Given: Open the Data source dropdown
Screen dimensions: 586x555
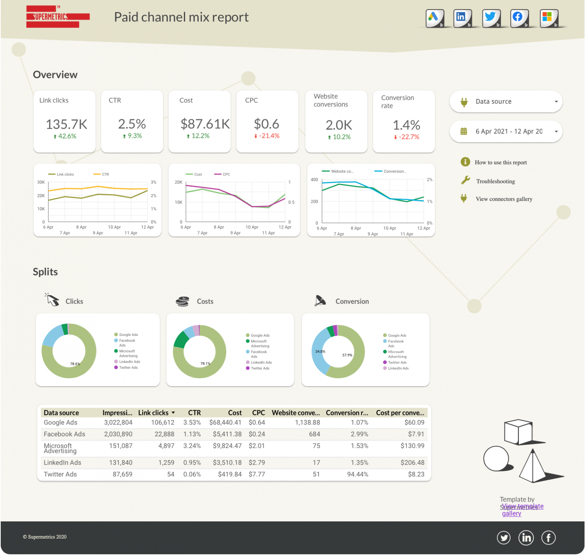Looking at the screenshot, I should tap(506, 102).
